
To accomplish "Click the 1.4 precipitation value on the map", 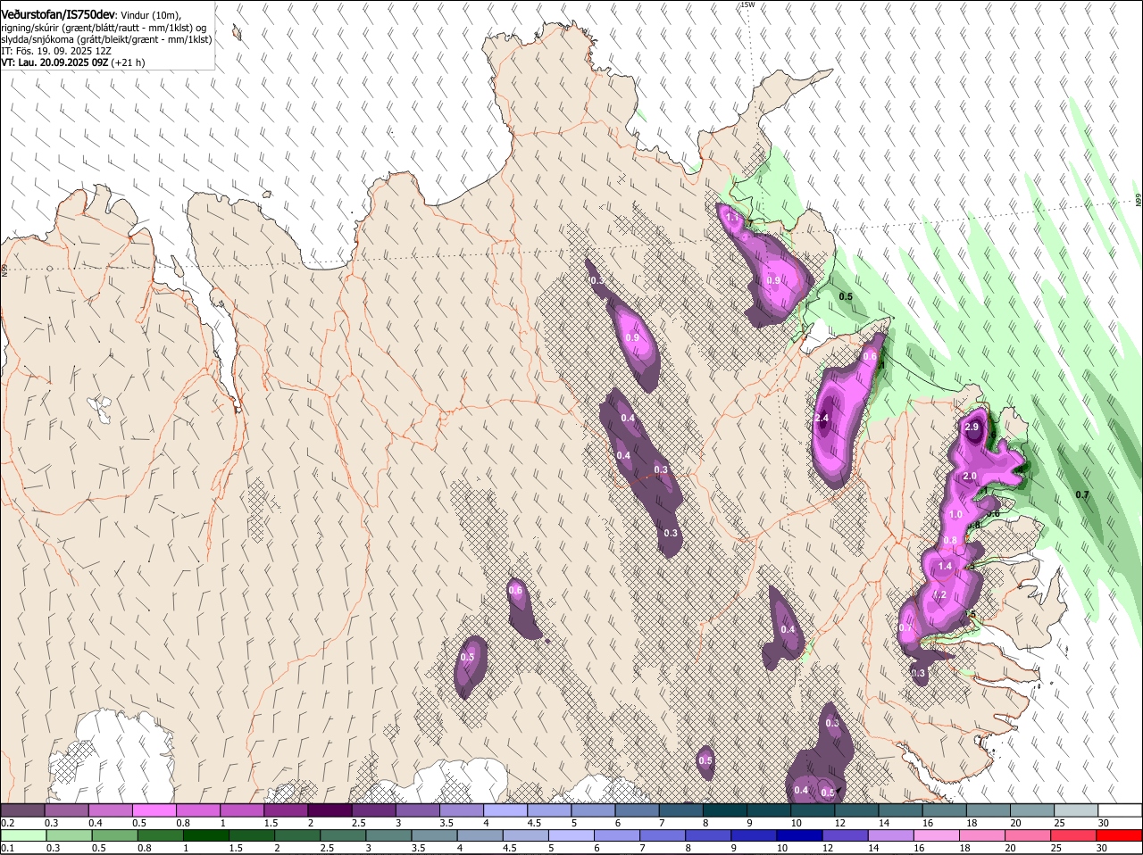I will pyautogui.click(x=946, y=566).
